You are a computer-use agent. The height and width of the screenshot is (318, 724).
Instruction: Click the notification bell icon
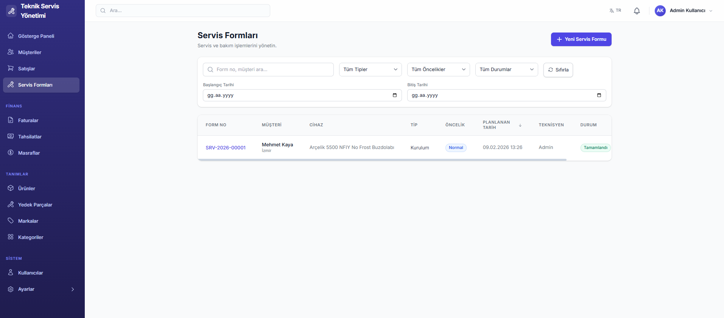click(x=637, y=11)
